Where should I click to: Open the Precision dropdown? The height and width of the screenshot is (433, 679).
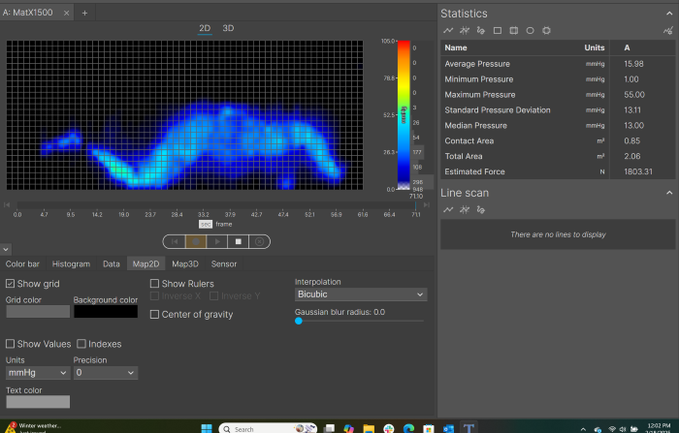105,372
